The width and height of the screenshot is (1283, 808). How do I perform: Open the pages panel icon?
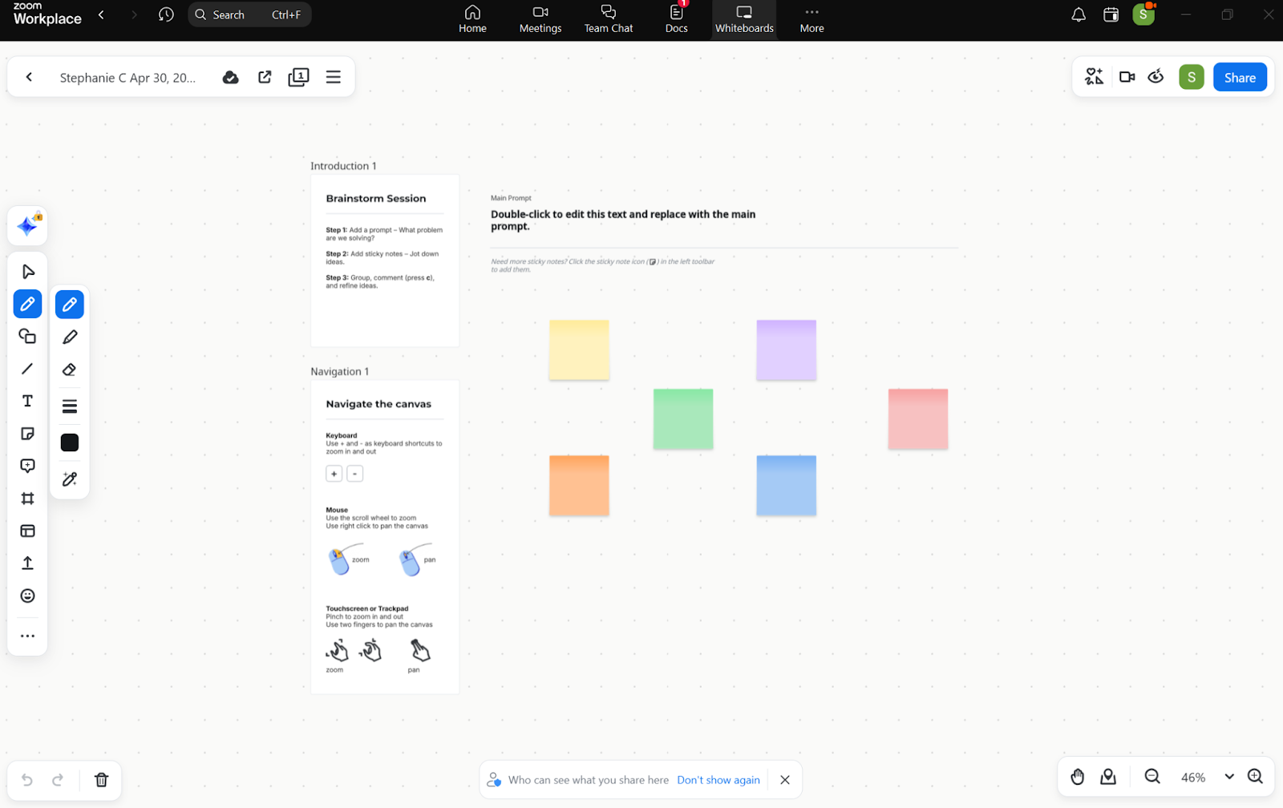pyautogui.click(x=298, y=77)
